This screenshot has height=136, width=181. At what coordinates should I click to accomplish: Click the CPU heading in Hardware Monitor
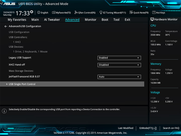[153, 25]
